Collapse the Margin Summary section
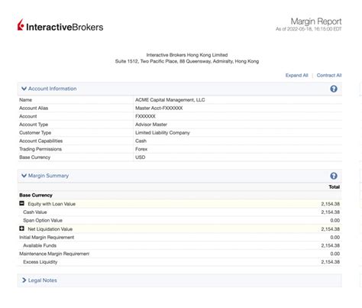The height and width of the screenshot is (308, 362). 24,176
